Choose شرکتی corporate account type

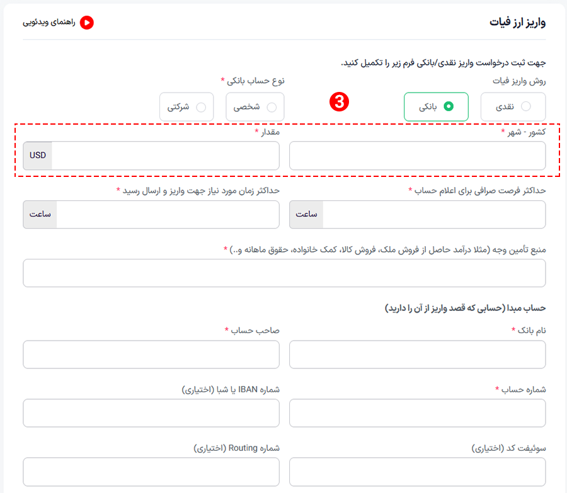pyautogui.click(x=186, y=107)
